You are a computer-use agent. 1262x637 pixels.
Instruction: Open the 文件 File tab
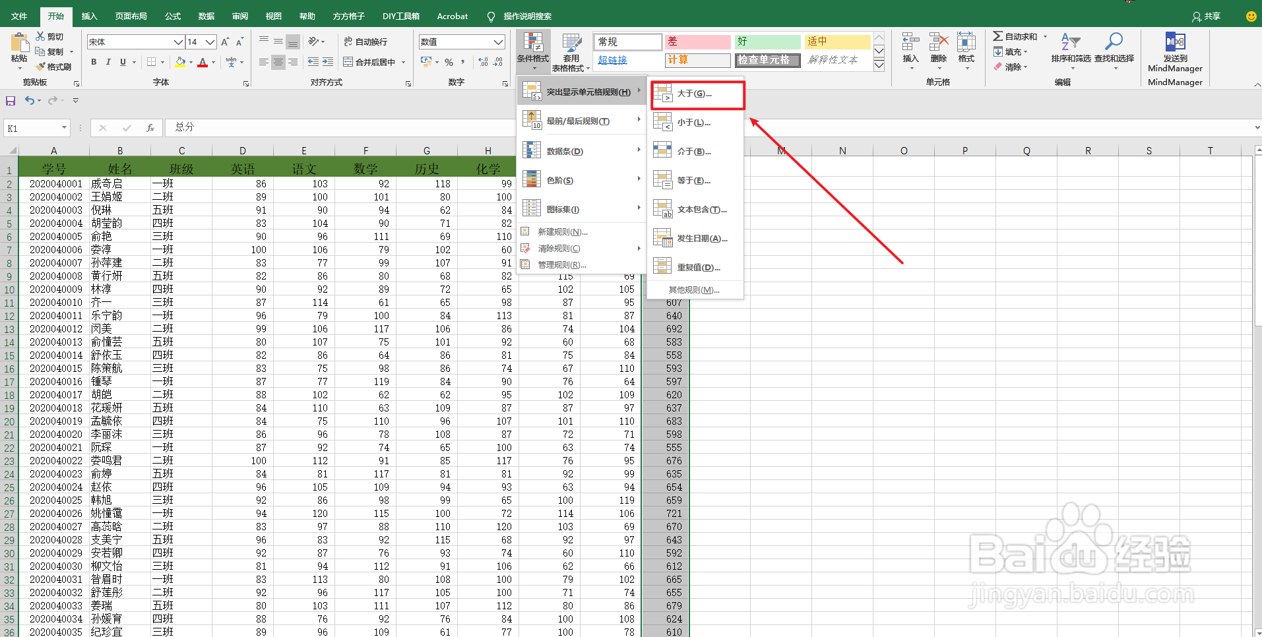click(19, 16)
